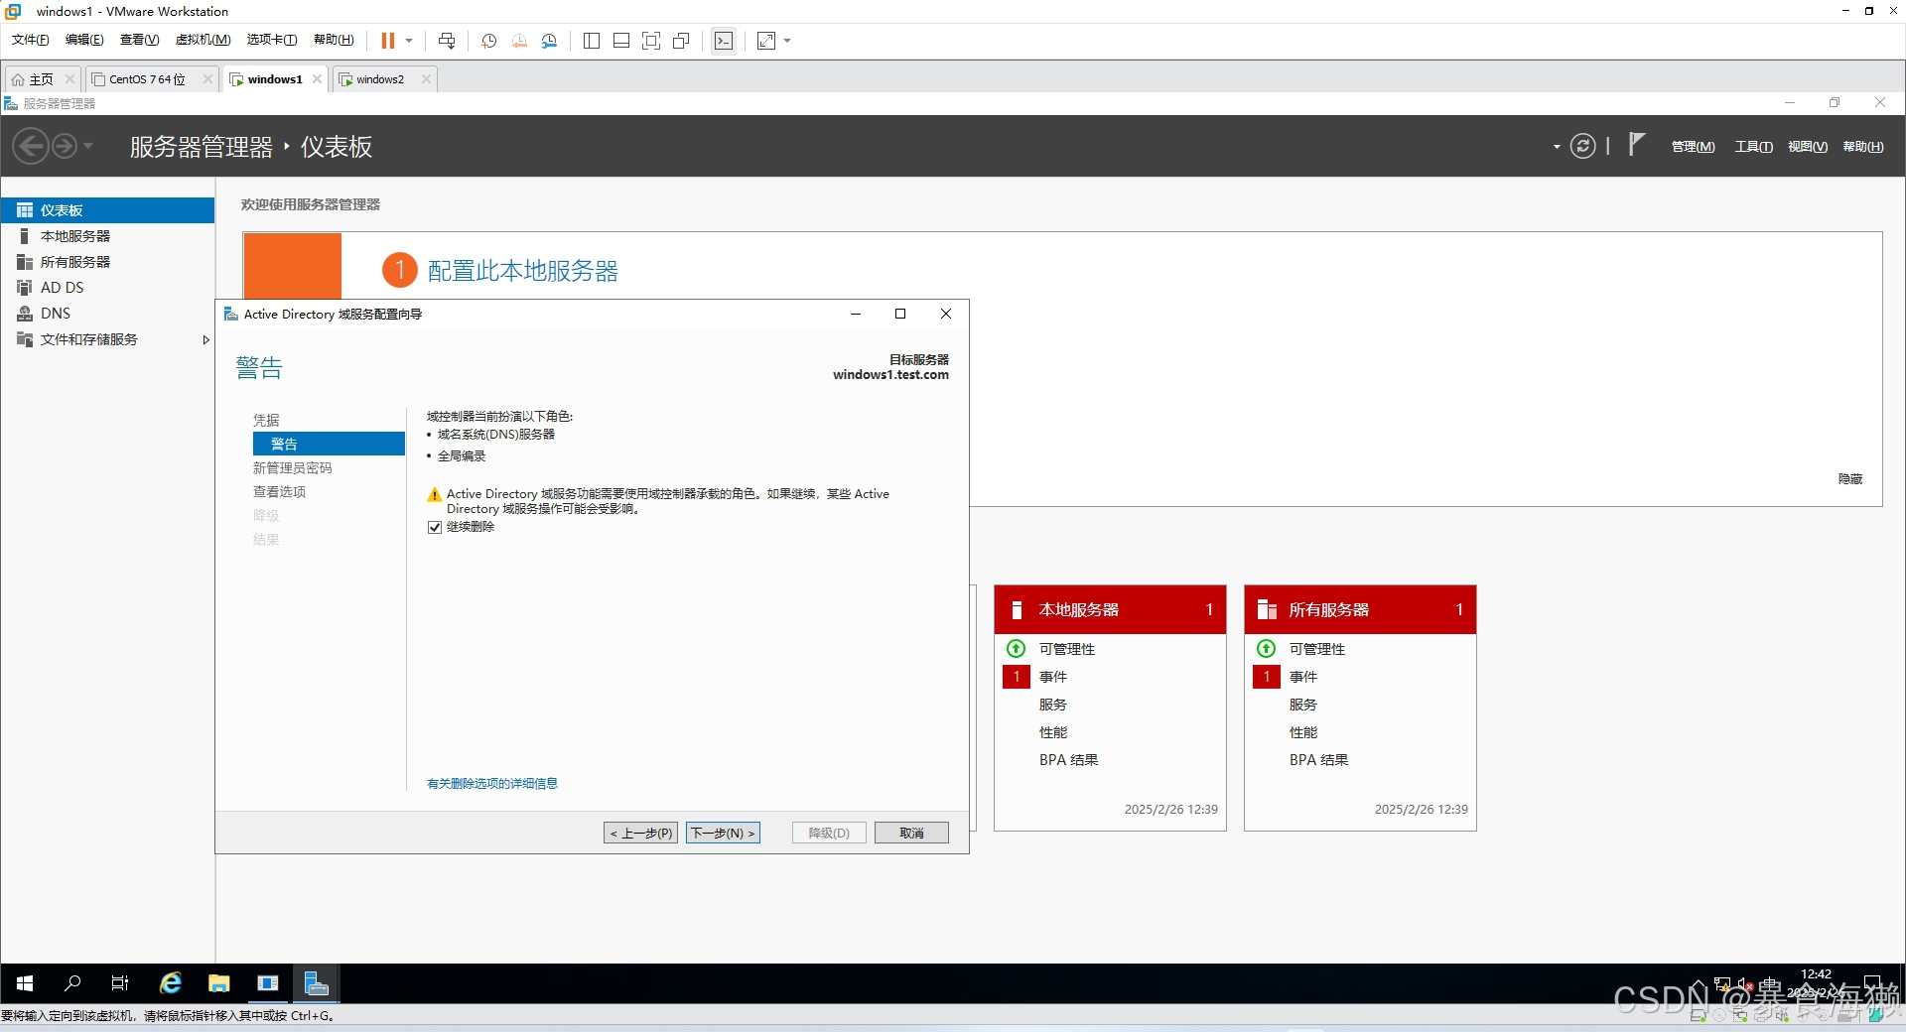Image resolution: width=1906 pixels, height=1032 pixels.
Task: Click the 下一步(N) button
Action: coord(723,834)
